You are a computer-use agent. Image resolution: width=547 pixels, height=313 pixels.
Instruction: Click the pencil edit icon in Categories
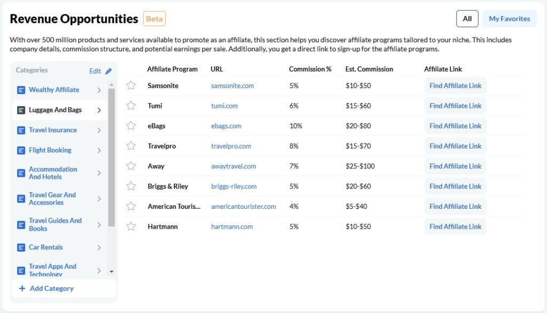[108, 71]
